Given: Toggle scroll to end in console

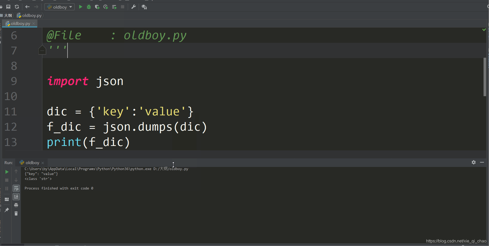Looking at the screenshot, I should pos(16,197).
